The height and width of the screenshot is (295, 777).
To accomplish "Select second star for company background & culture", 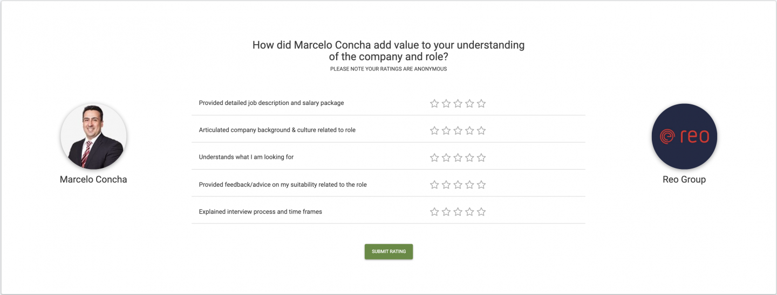I will 446,130.
